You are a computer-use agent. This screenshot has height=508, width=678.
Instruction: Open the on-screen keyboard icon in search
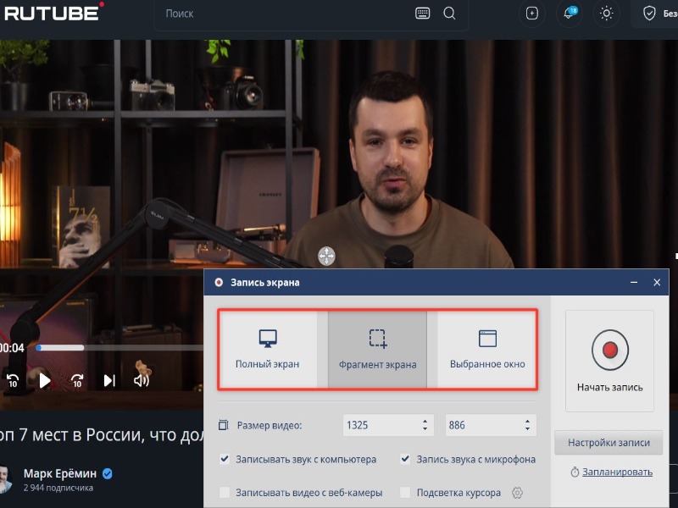423,14
